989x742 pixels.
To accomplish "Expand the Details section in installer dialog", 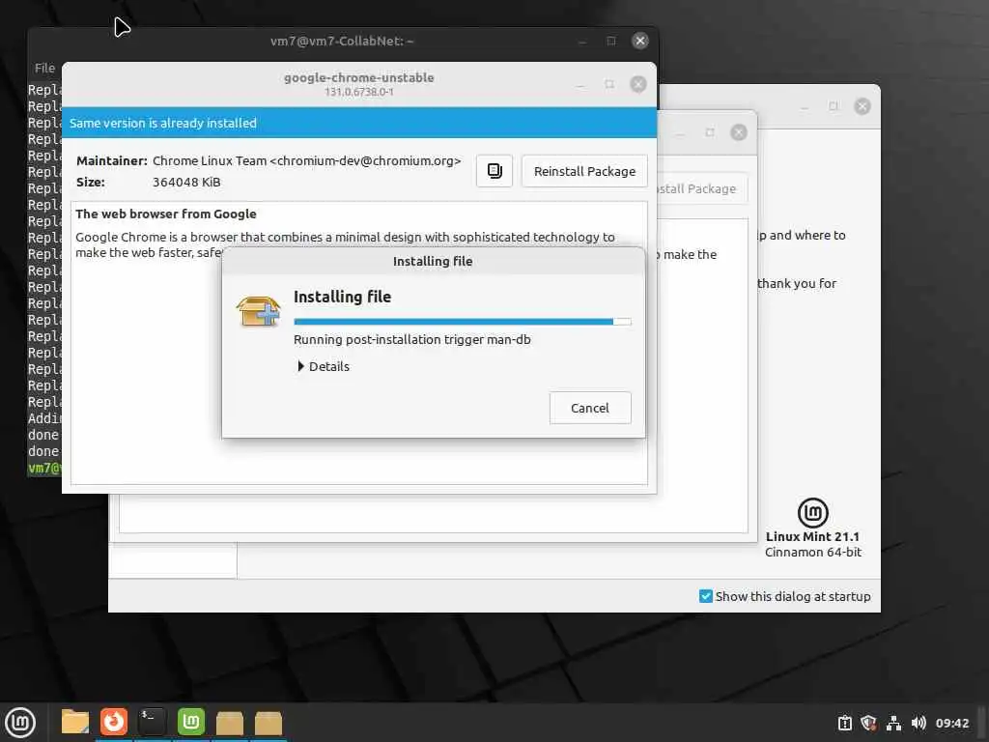I will point(323,366).
